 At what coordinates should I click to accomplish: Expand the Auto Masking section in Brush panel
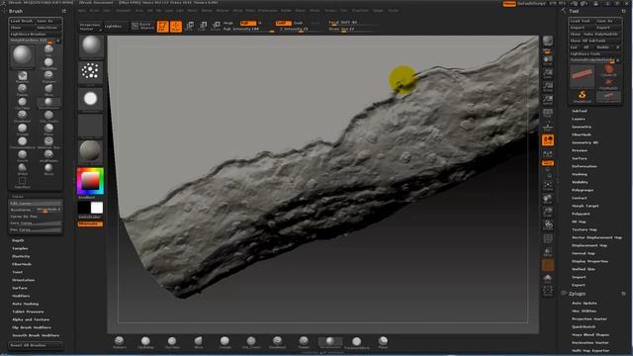25,304
